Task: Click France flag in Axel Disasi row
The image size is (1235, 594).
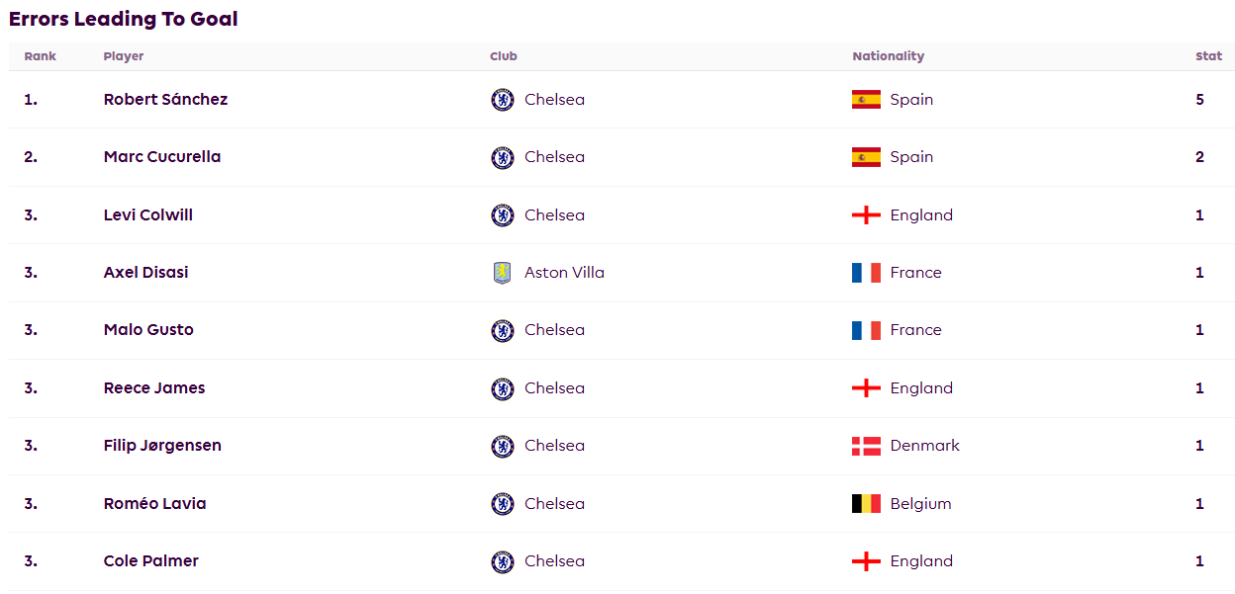Action: 866,273
